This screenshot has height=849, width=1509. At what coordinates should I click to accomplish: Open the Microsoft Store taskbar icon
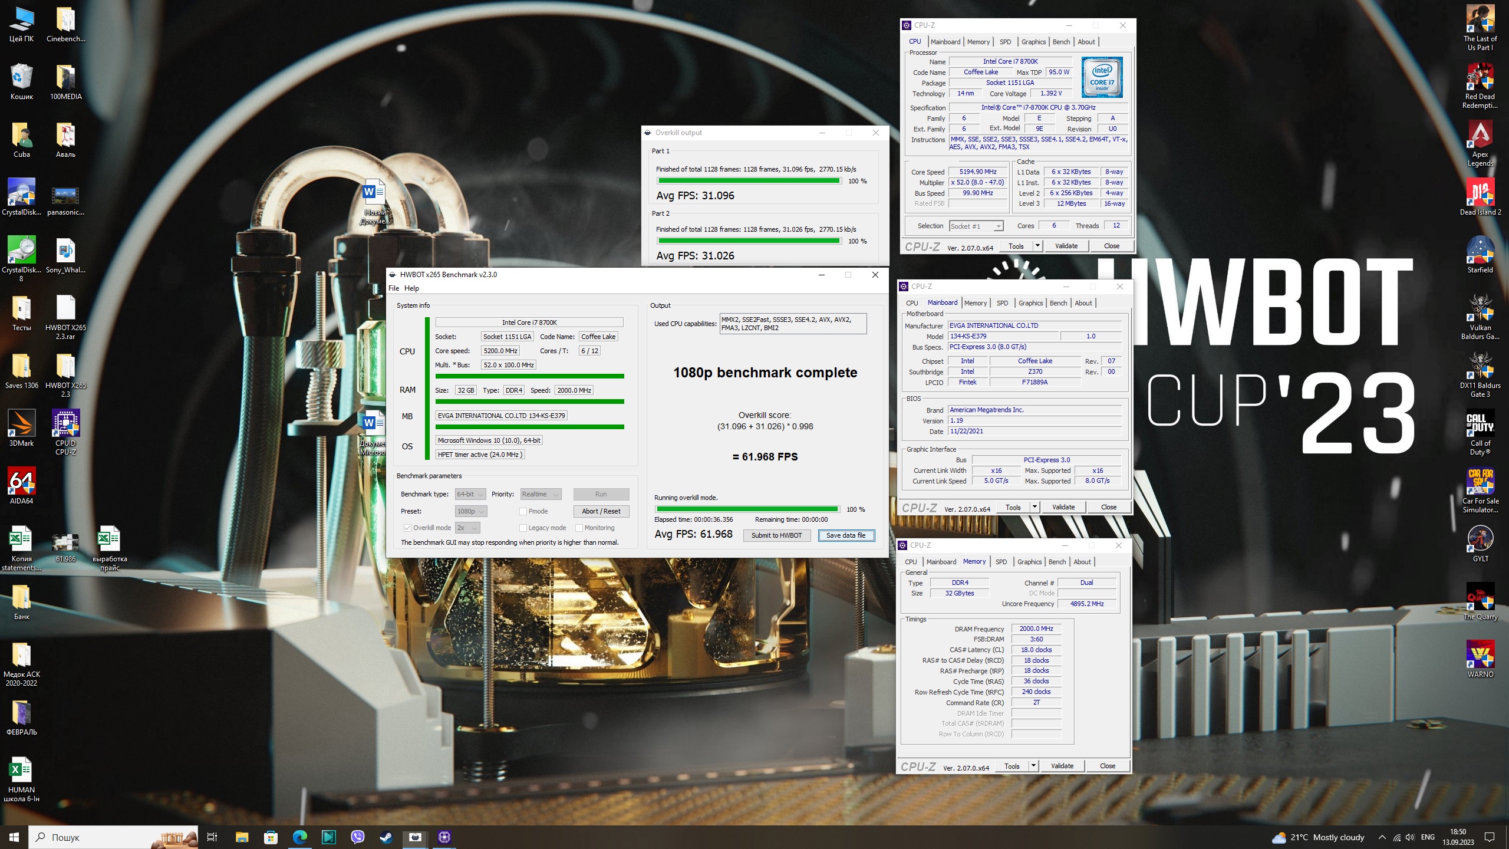[x=271, y=837]
